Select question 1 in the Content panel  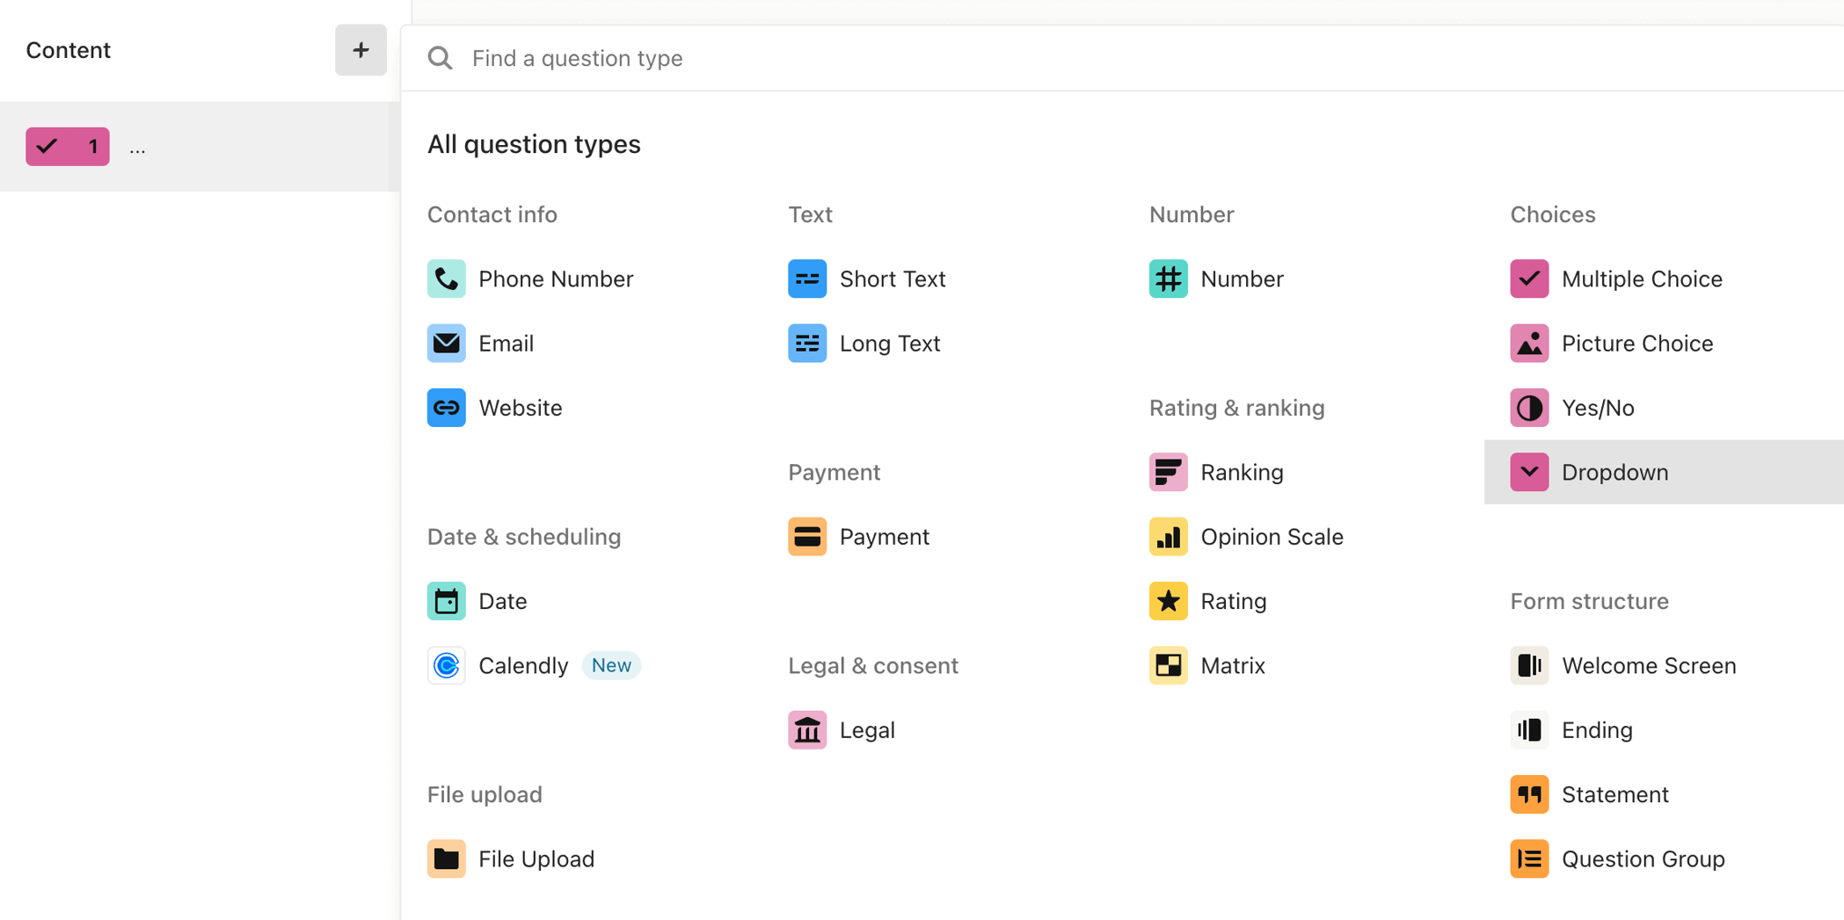coord(68,147)
